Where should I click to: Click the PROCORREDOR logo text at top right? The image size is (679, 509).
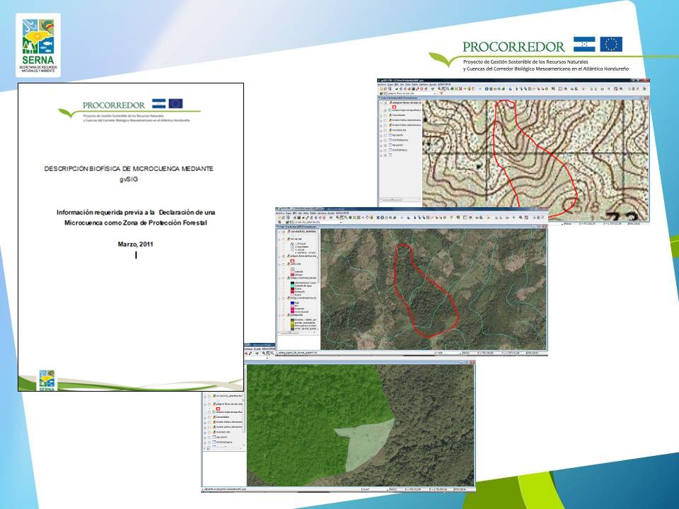click(513, 47)
